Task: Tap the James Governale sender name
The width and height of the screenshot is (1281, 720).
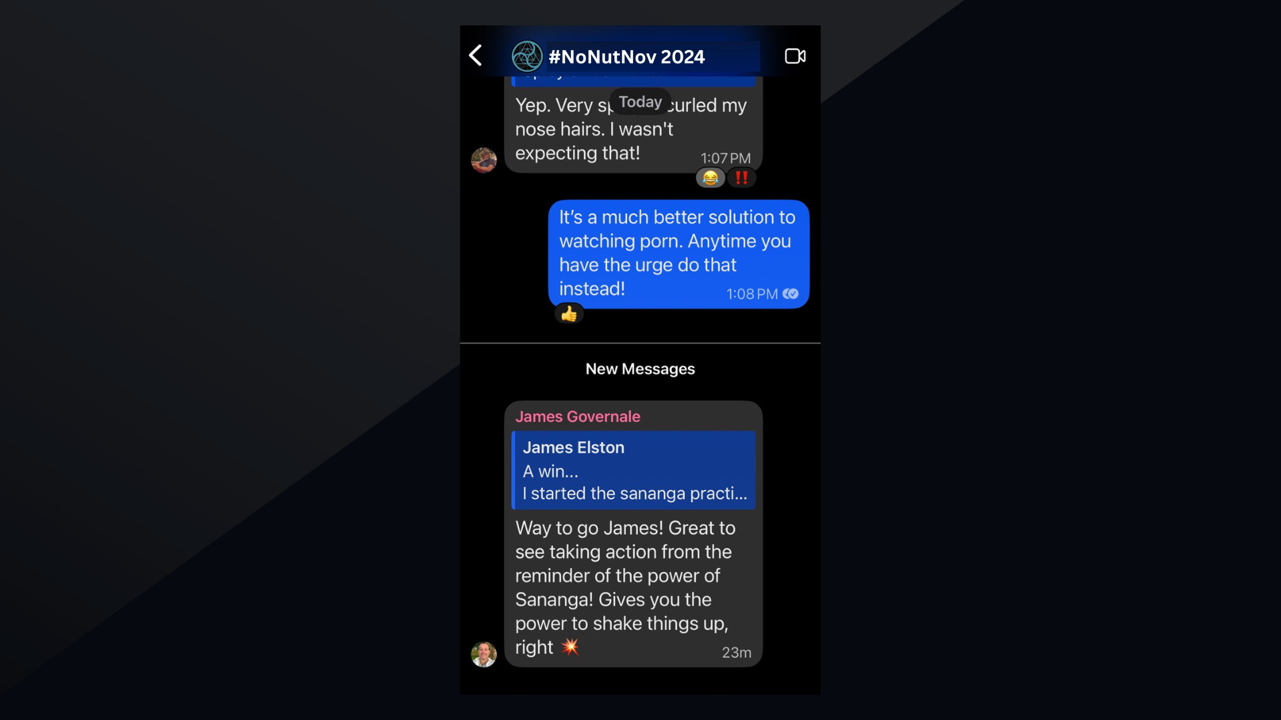Action: point(577,417)
